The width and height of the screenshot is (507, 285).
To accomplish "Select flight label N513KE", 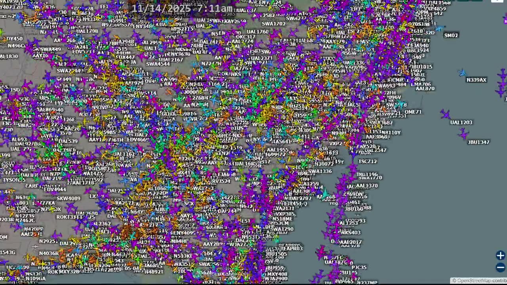I will click(x=183, y=256).
